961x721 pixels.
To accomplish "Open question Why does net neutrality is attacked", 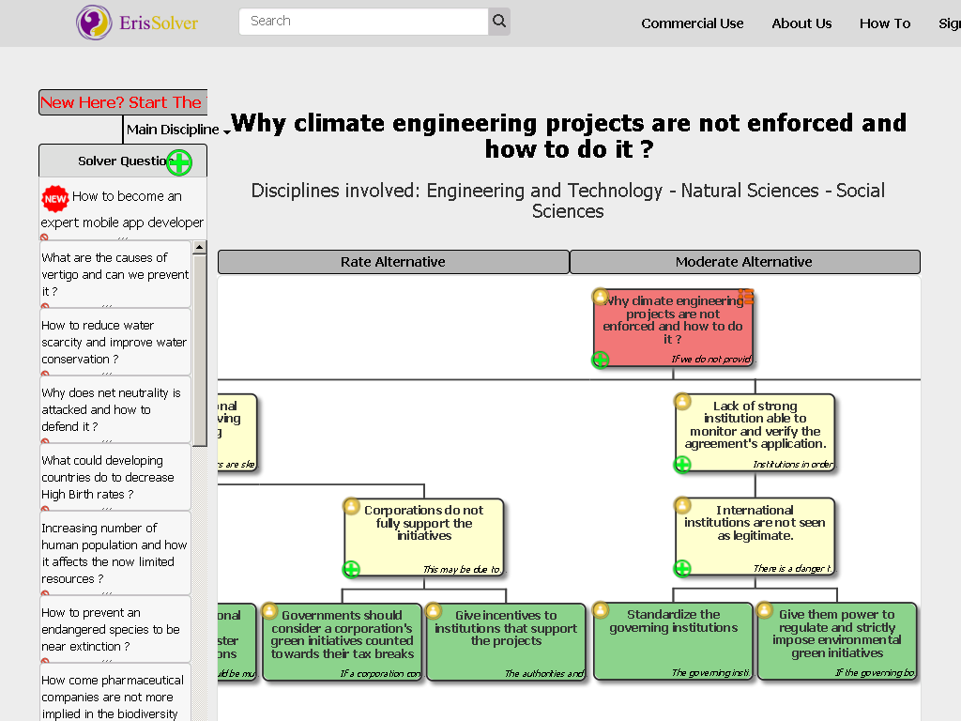I will pyautogui.click(x=114, y=409).
